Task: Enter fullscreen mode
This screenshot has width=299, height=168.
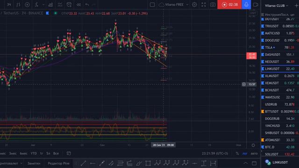Action: click(204, 5)
